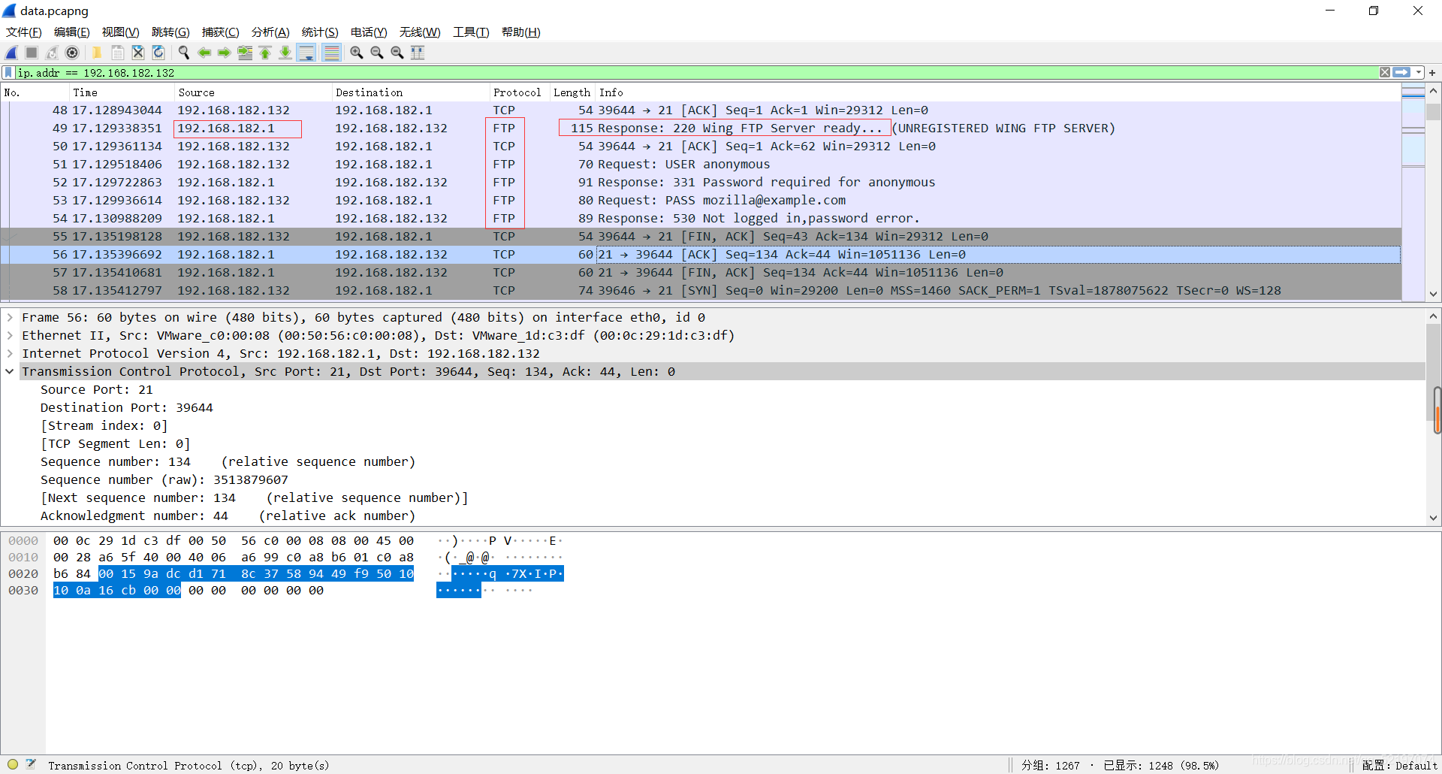Expand the Frame 56 tree node
The height and width of the screenshot is (774, 1442).
(10, 317)
